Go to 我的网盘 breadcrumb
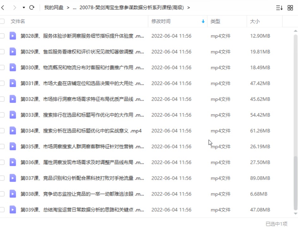The height and width of the screenshot is (229, 298). tap(54, 8)
